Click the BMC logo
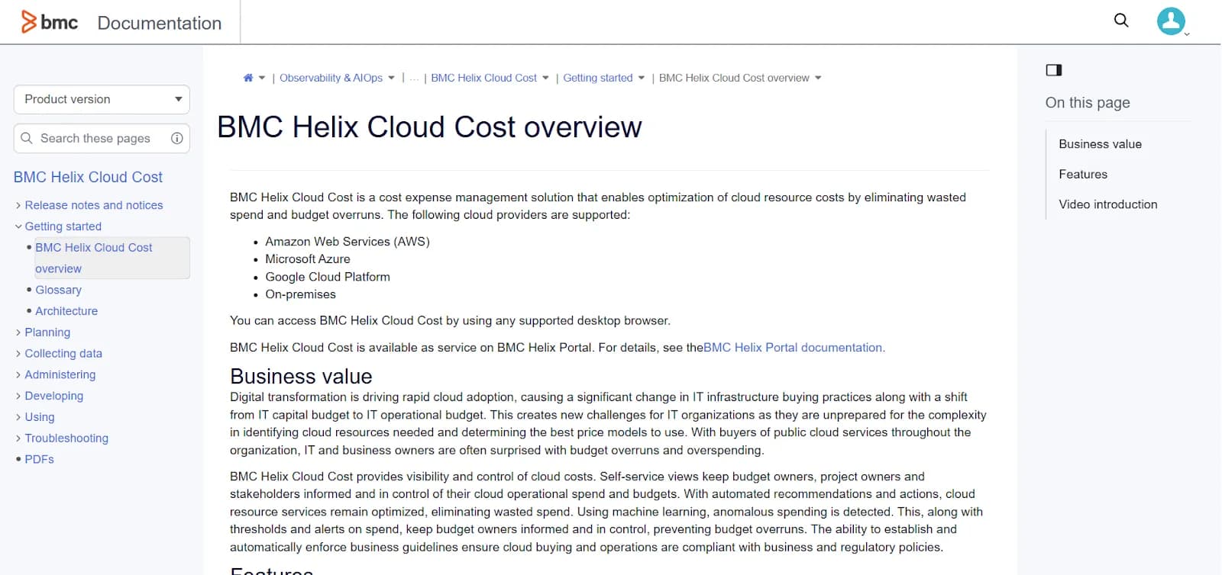 (50, 22)
